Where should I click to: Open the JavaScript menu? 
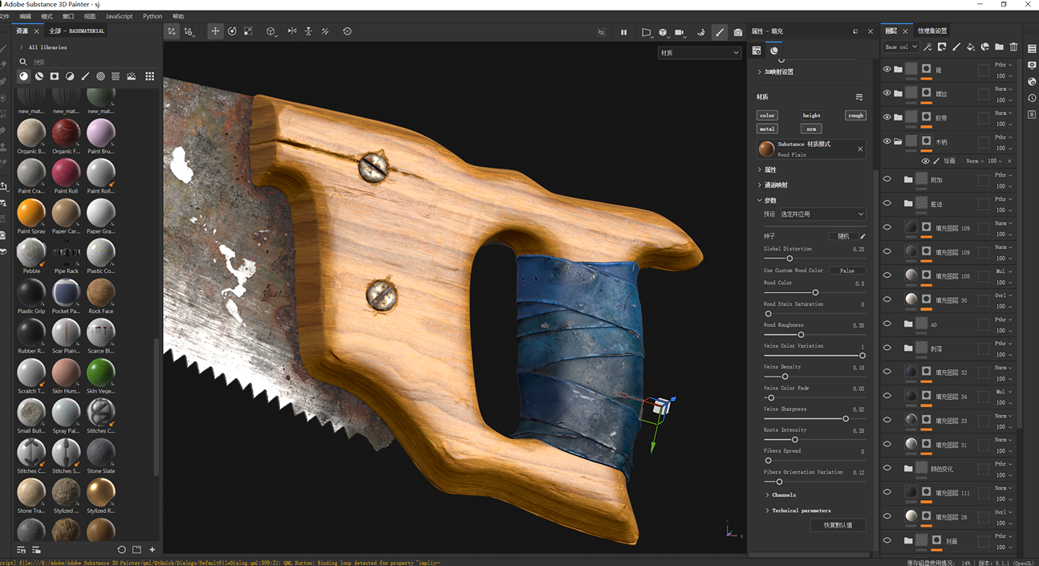119,16
